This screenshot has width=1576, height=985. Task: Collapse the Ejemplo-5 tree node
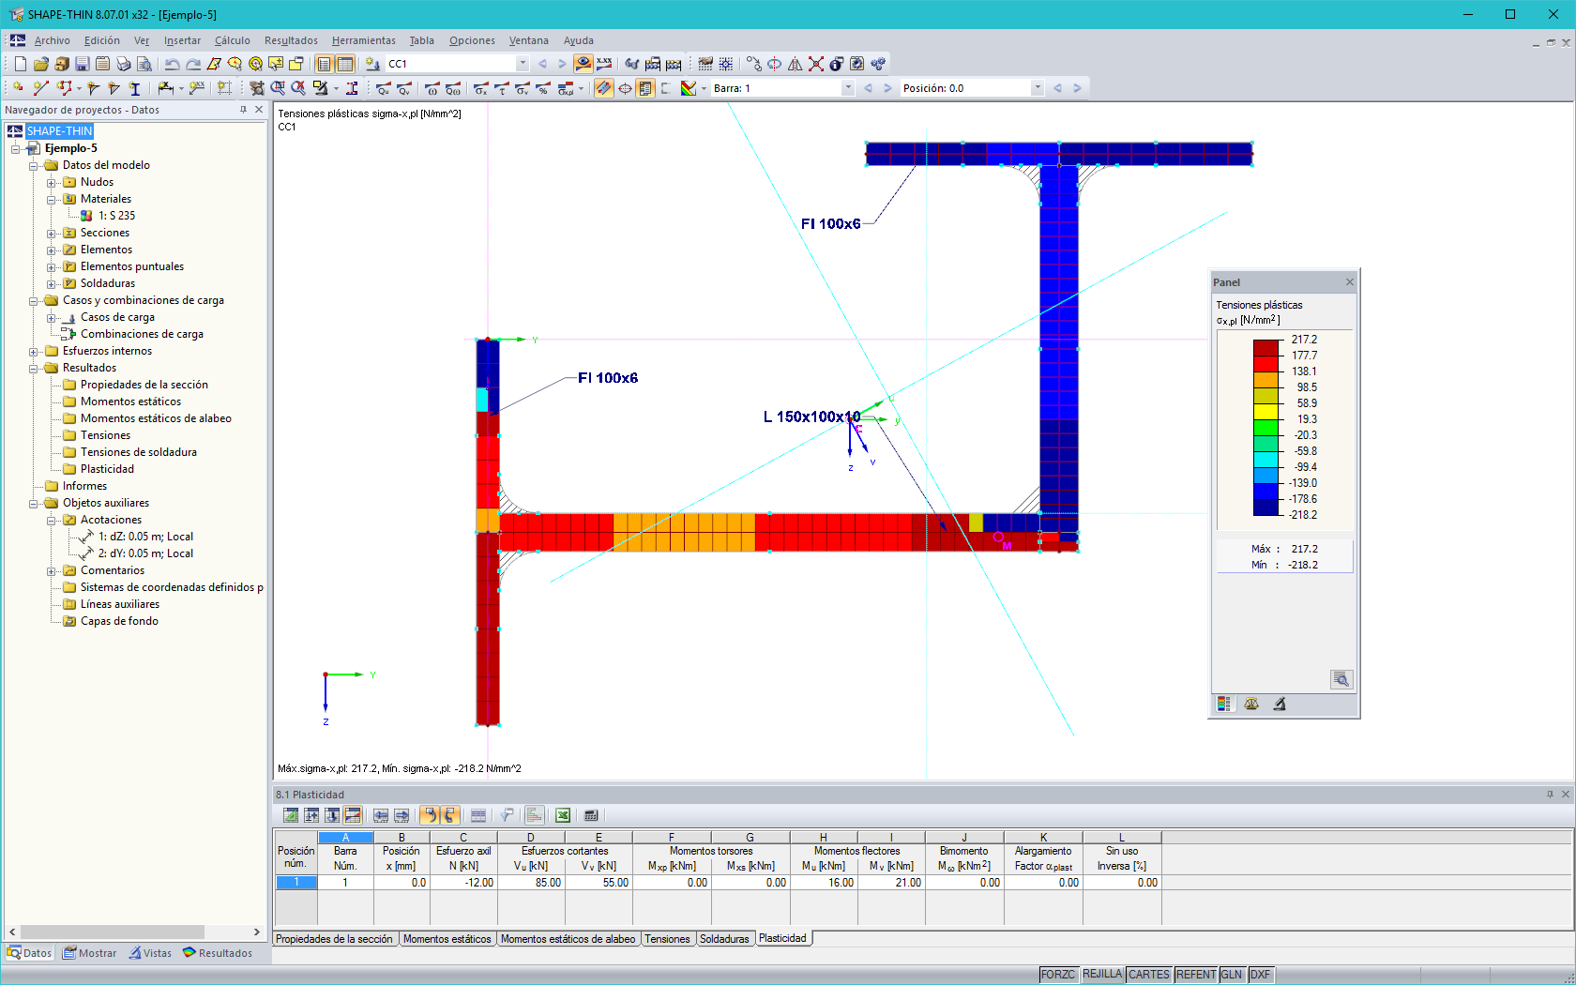tap(16, 148)
